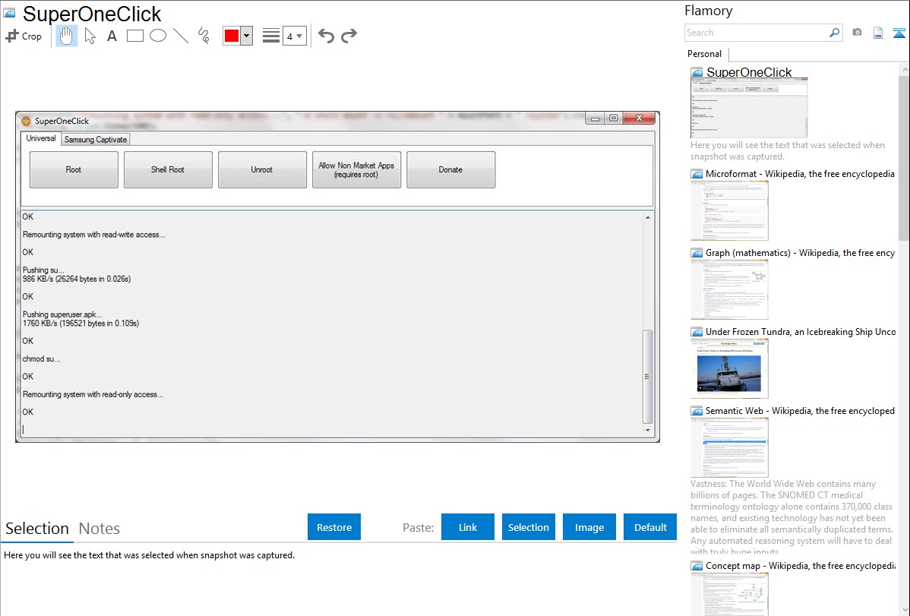Click the blue upload icon in Flamory panel
Image resolution: width=910 pixels, height=616 pixels.
pyautogui.click(x=899, y=33)
